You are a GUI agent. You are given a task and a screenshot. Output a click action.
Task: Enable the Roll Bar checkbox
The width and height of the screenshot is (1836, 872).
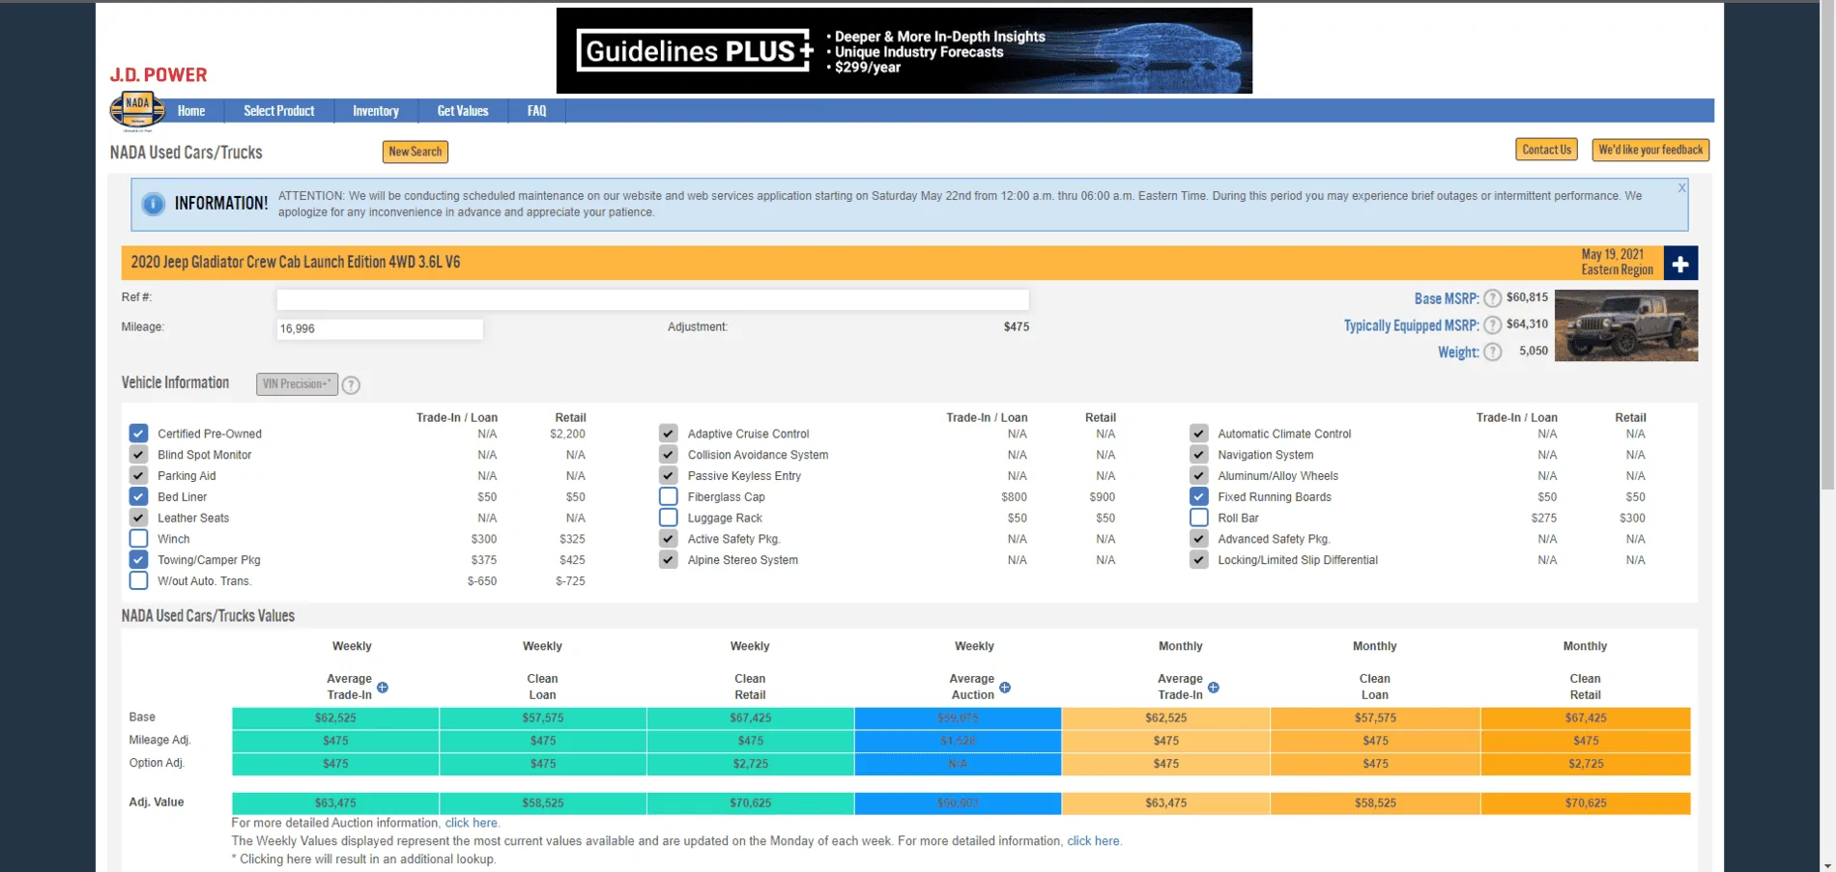1198,518
